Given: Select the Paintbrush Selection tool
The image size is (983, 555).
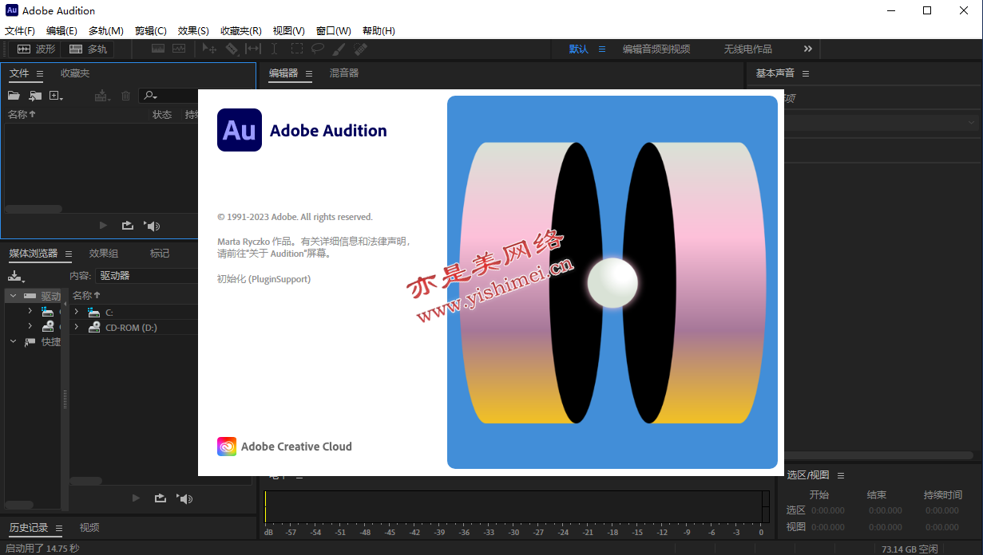Looking at the screenshot, I should point(339,49).
